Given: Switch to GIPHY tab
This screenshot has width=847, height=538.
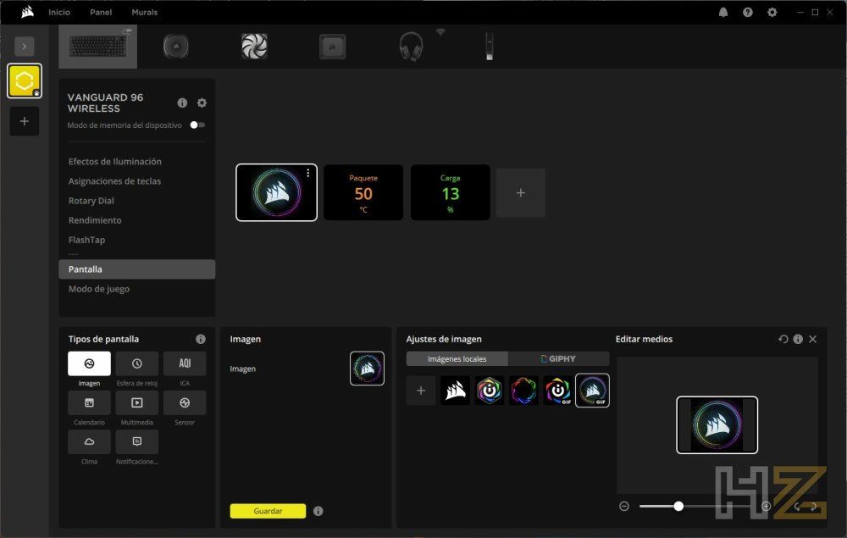Looking at the screenshot, I should point(558,358).
